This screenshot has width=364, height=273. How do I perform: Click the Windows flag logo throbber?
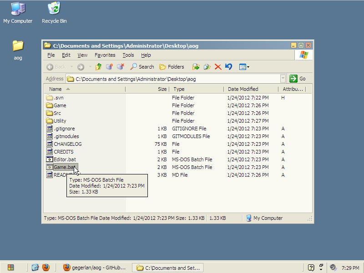coord(303,55)
